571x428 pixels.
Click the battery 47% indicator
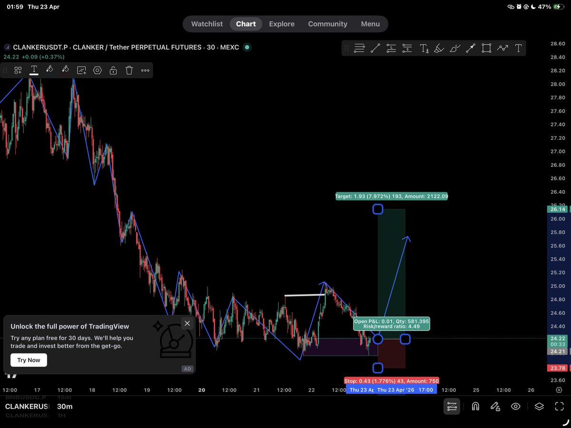(551, 7)
